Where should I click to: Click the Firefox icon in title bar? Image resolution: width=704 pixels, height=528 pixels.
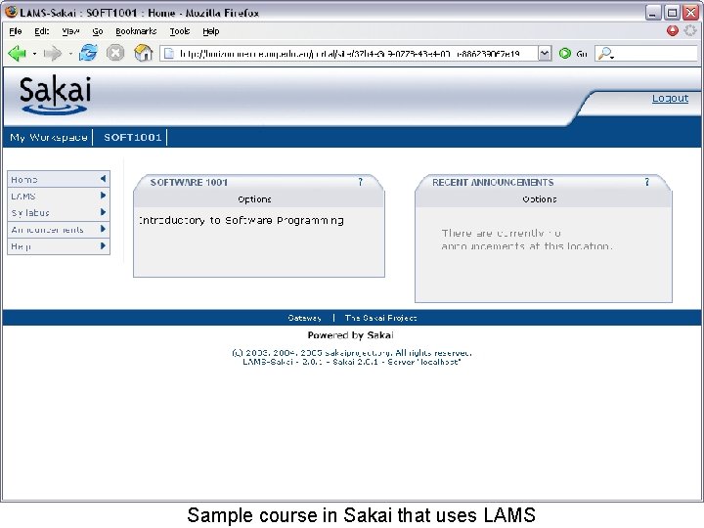pyautogui.click(x=11, y=12)
